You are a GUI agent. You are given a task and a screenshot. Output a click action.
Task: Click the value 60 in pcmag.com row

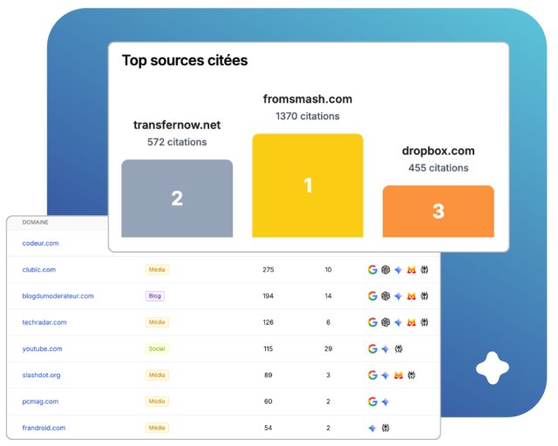(269, 402)
